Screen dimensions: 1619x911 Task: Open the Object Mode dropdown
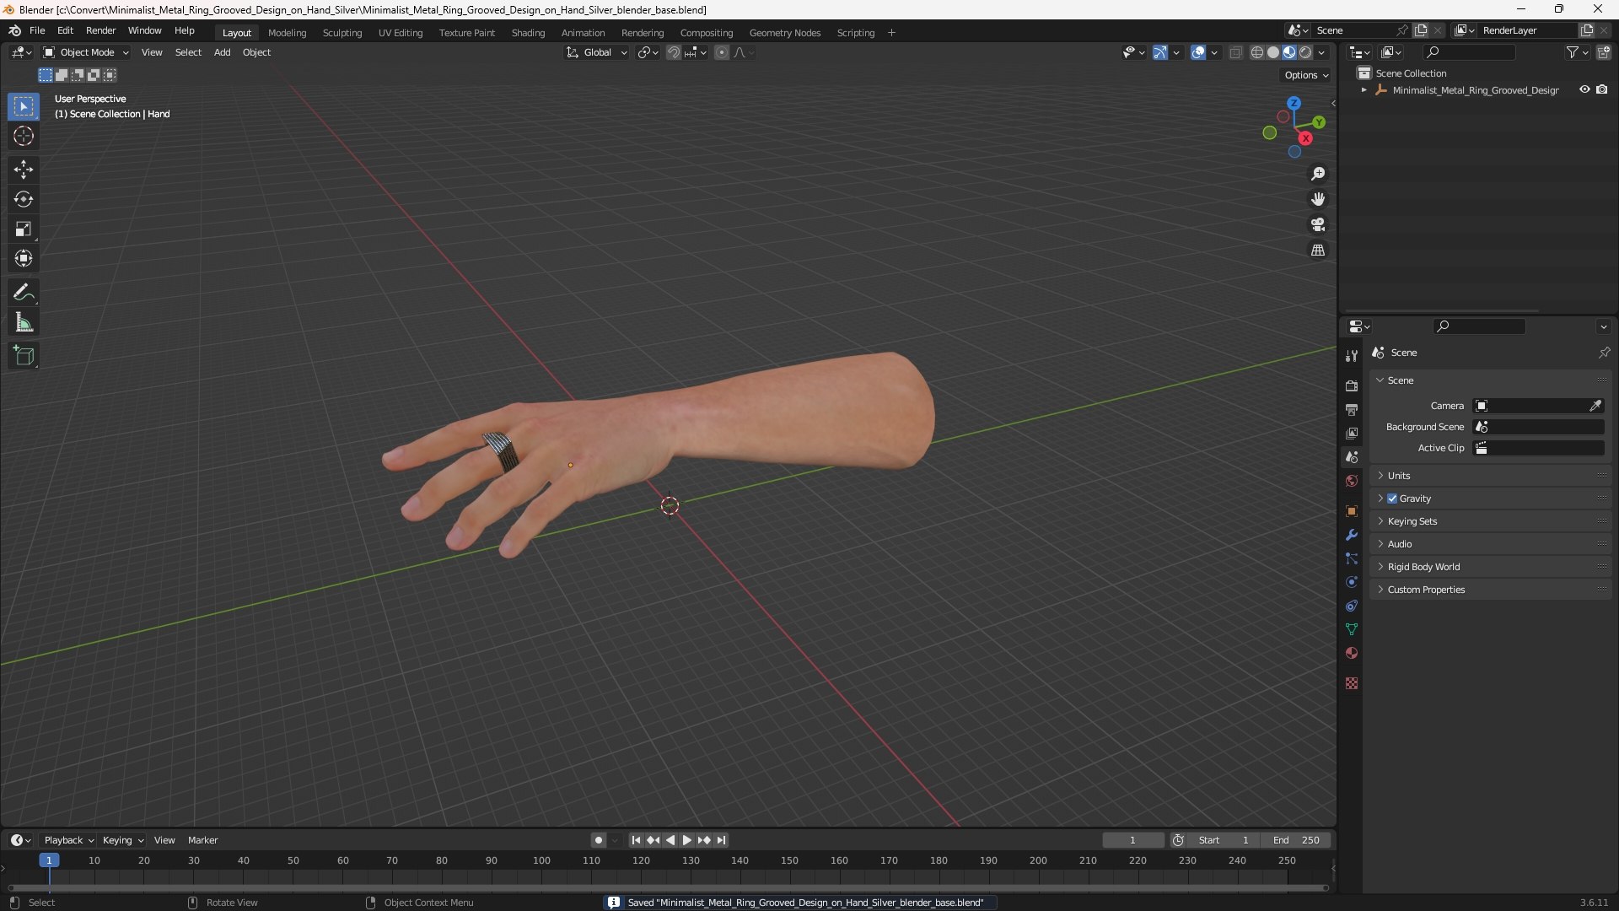pyautogui.click(x=86, y=52)
